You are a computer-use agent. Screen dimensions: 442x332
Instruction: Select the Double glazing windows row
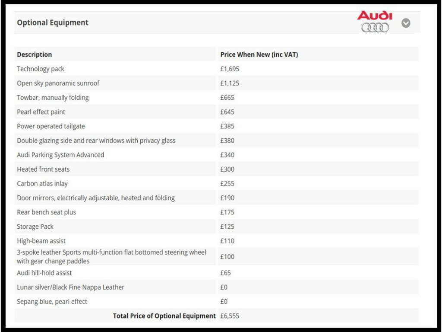(96, 140)
